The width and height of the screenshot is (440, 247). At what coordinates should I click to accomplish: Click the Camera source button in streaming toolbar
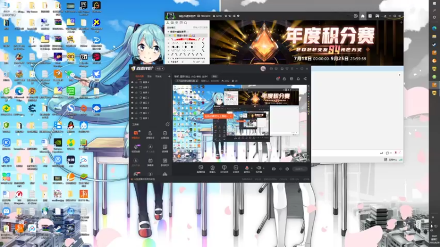pyautogui.click(x=212, y=169)
